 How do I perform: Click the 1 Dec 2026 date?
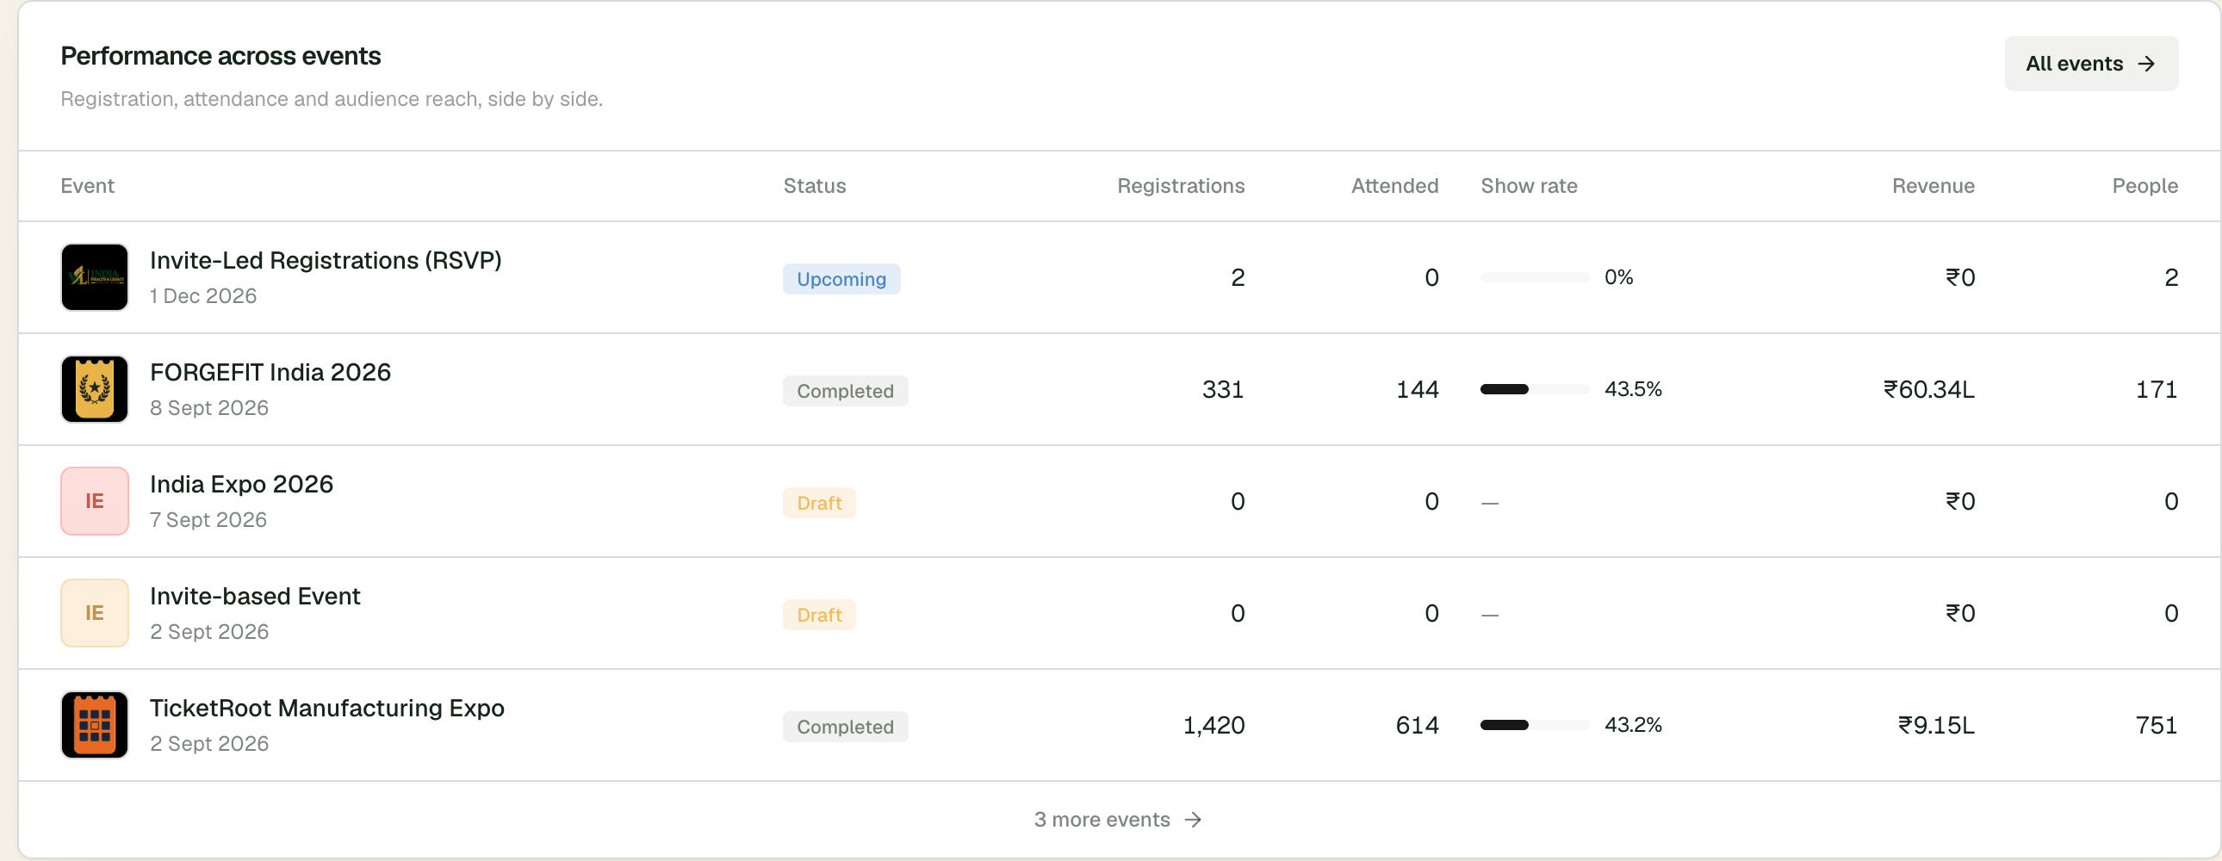coord(203,296)
